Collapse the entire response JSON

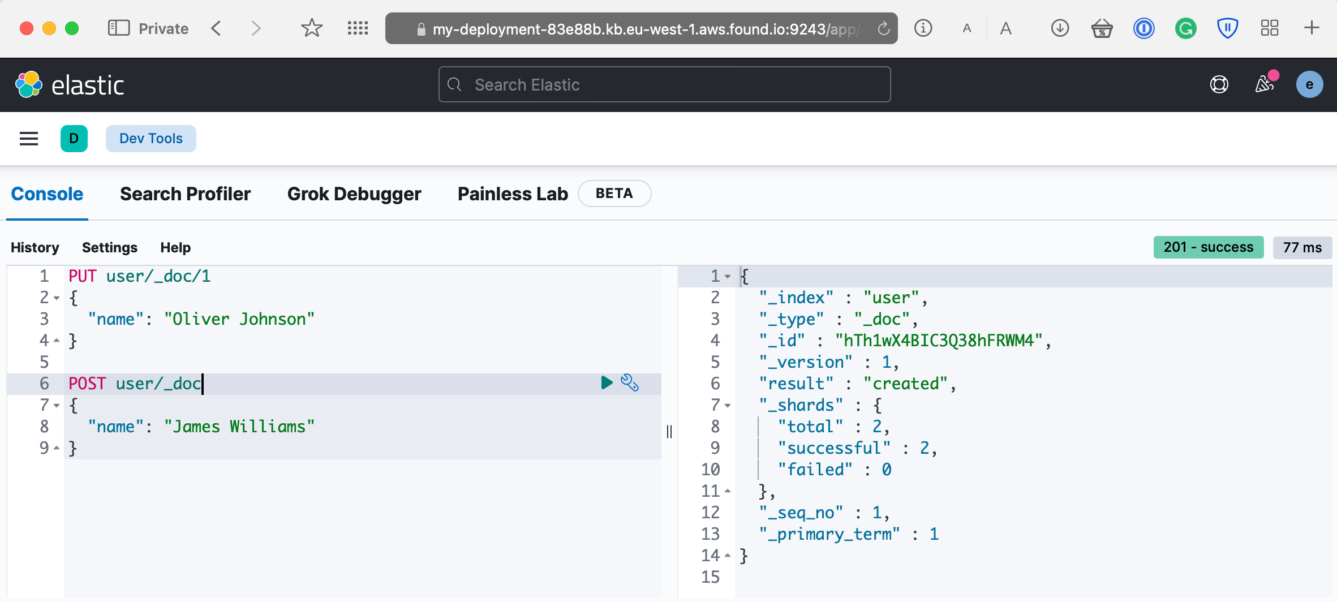tap(728, 276)
